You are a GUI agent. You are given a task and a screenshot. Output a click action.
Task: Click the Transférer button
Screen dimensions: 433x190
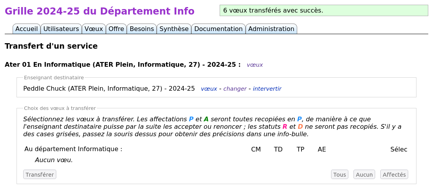pyautogui.click(x=40, y=174)
